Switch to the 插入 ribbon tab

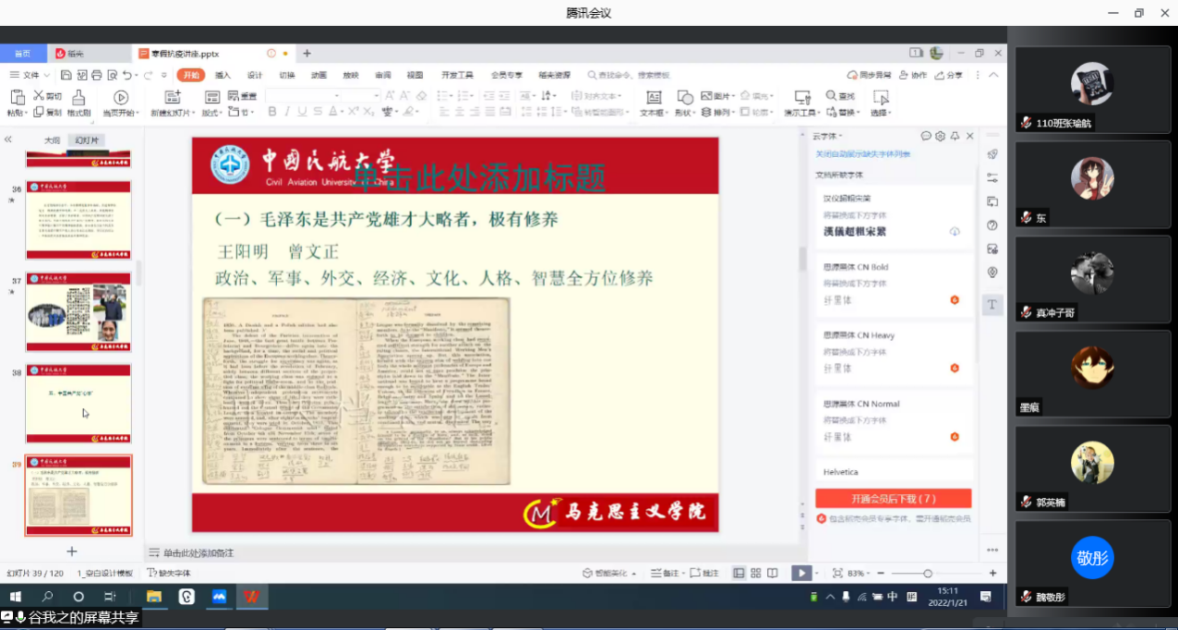click(223, 75)
